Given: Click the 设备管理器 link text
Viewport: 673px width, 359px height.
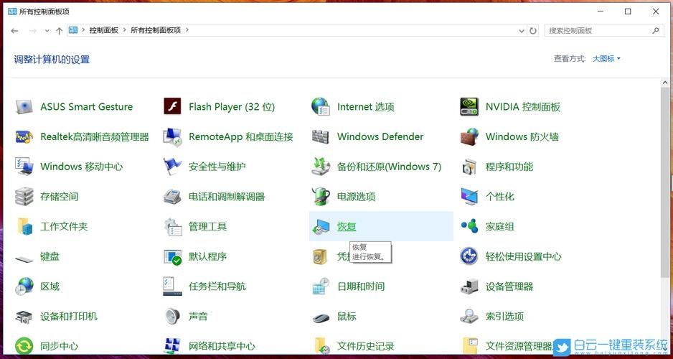Looking at the screenshot, I should coord(509,286).
